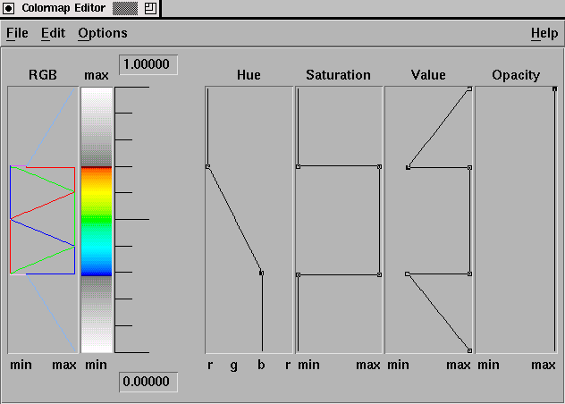Open the Edit menu

tap(53, 33)
